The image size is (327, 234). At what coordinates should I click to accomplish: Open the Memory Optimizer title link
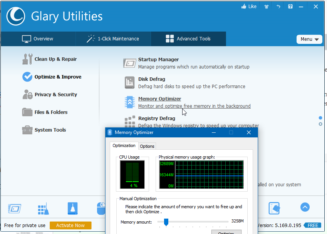tap(159, 99)
